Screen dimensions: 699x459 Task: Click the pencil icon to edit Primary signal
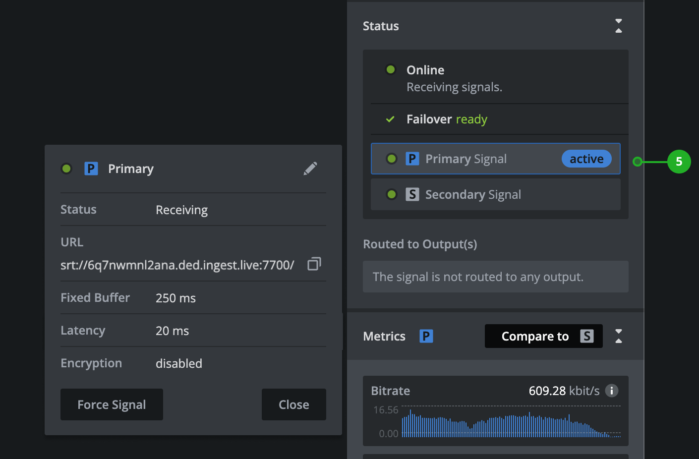pyautogui.click(x=310, y=169)
